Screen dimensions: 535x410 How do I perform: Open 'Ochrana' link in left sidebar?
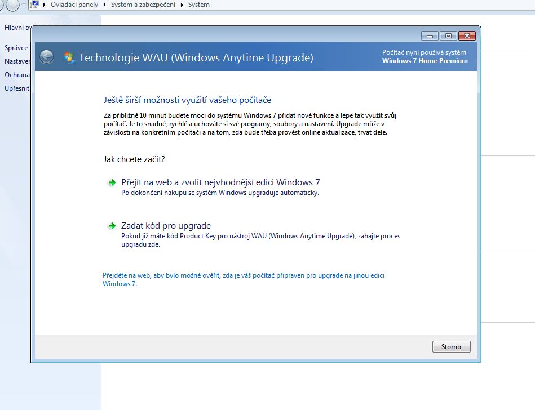tap(17, 75)
